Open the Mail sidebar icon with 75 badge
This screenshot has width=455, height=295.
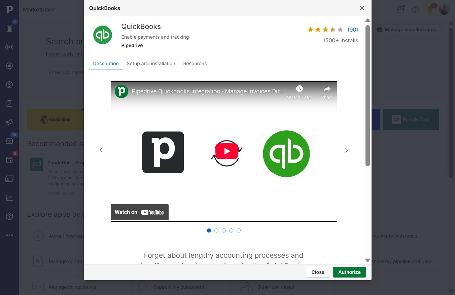pyautogui.click(x=9, y=141)
